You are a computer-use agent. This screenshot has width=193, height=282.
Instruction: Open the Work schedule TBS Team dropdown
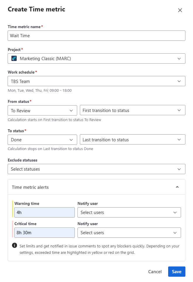pos(96,81)
